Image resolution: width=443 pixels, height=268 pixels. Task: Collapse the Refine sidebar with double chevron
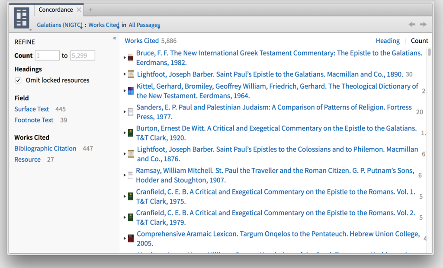tap(114, 38)
